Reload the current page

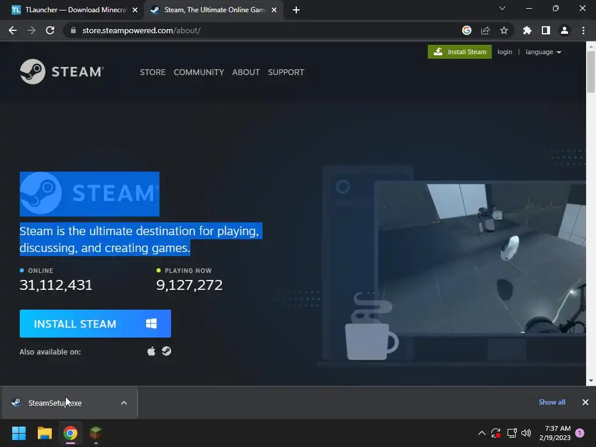[x=50, y=30]
